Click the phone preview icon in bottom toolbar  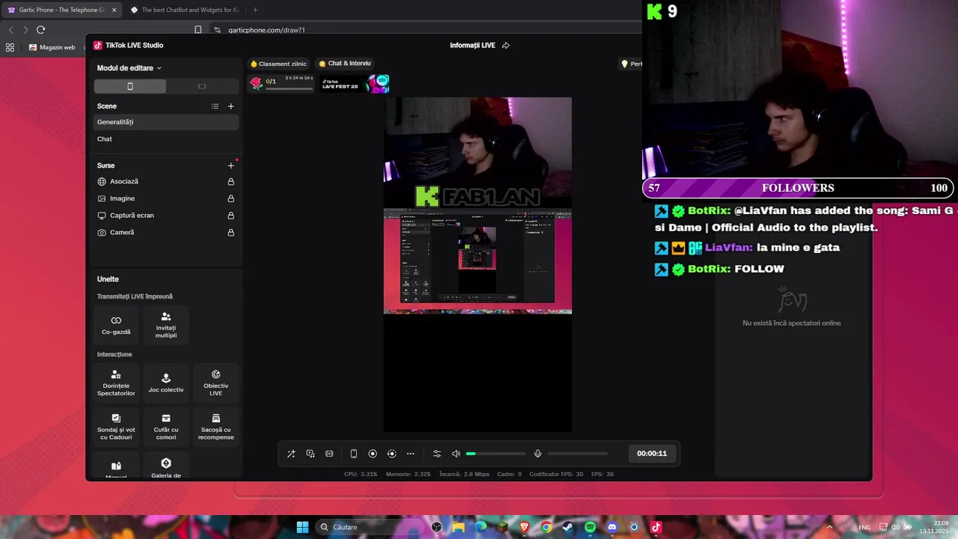354,454
